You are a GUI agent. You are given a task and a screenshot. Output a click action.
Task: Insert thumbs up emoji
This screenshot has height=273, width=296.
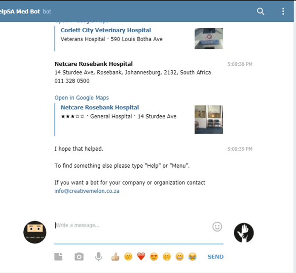115,257
